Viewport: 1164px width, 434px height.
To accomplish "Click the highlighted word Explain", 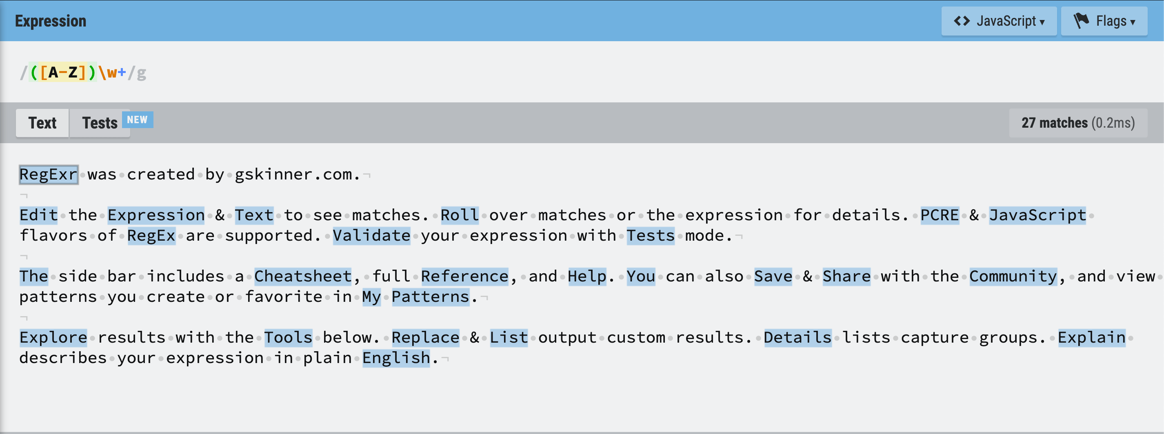I will [1093, 337].
